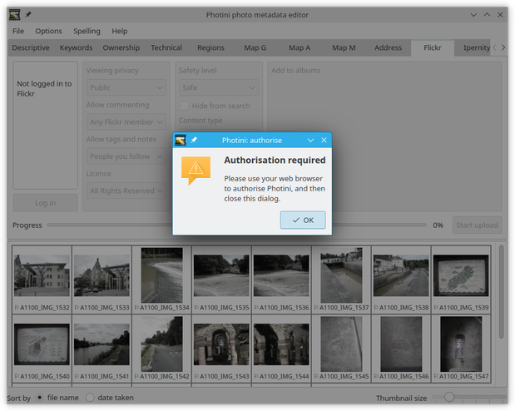Click the Photini icon in authorise dialog title bar
Image resolution: width=515 pixels, height=411 pixels.
click(x=181, y=140)
